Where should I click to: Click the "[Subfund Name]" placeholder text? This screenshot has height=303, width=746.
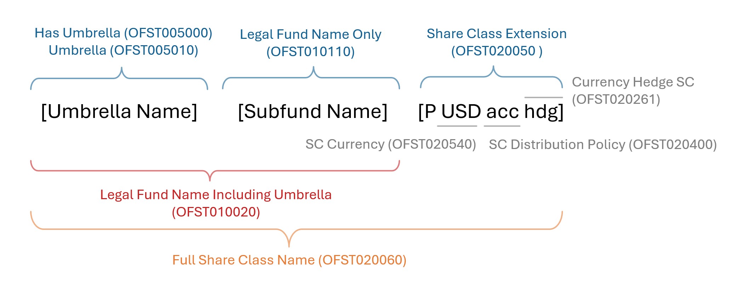click(x=313, y=112)
